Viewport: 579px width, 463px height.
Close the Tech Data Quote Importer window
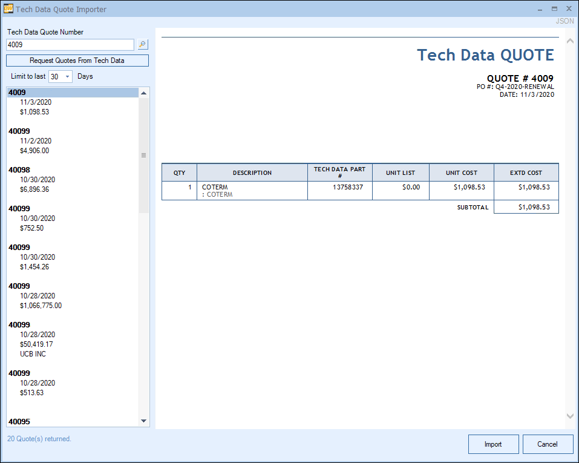569,9
